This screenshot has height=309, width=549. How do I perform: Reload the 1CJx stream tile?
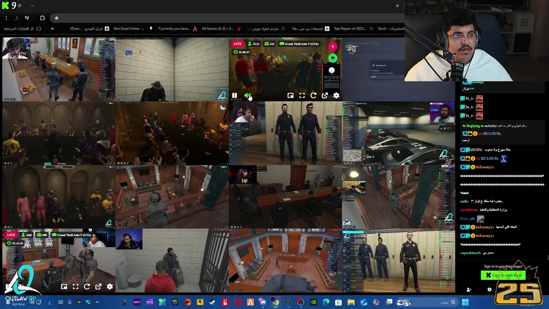tap(314, 96)
